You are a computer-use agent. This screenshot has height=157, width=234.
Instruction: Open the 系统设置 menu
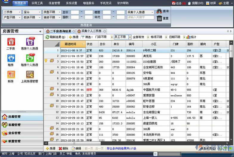coord(72,3)
